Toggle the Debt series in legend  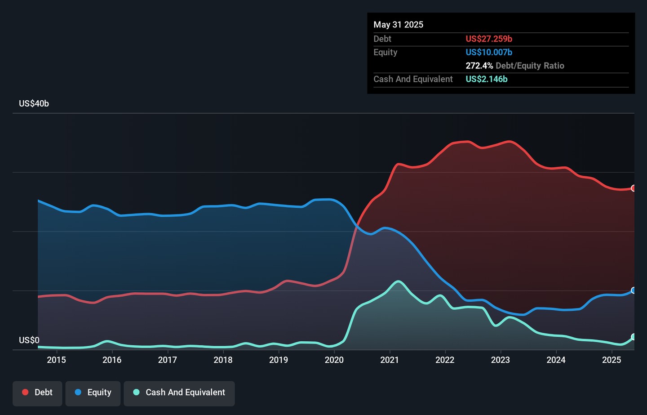pyautogui.click(x=37, y=393)
